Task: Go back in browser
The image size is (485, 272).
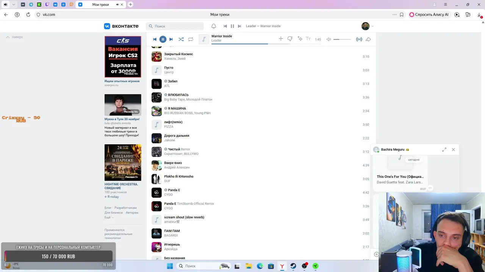Action: (x=6, y=14)
